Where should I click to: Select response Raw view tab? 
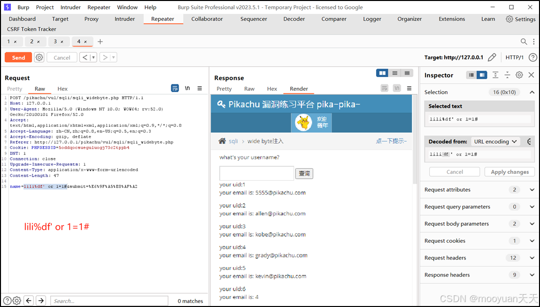(249, 88)
